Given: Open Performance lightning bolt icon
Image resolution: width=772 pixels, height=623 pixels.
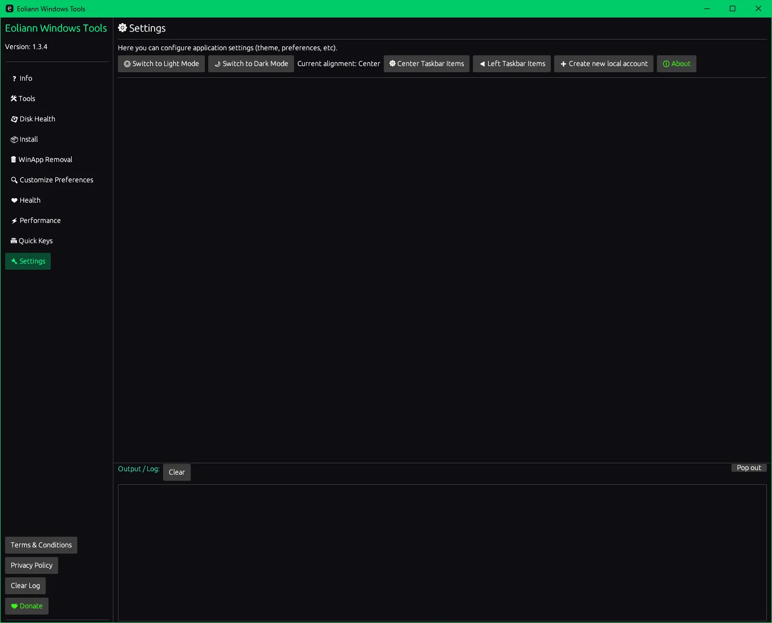Looking at the screenshot, I should (x=14, y=221).
